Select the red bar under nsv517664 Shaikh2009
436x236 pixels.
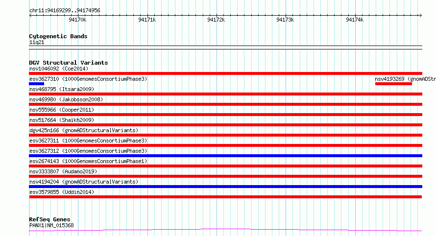click(225, 125)
